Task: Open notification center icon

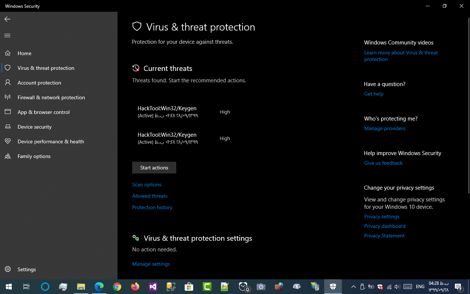Action: [x=458, y=287]
